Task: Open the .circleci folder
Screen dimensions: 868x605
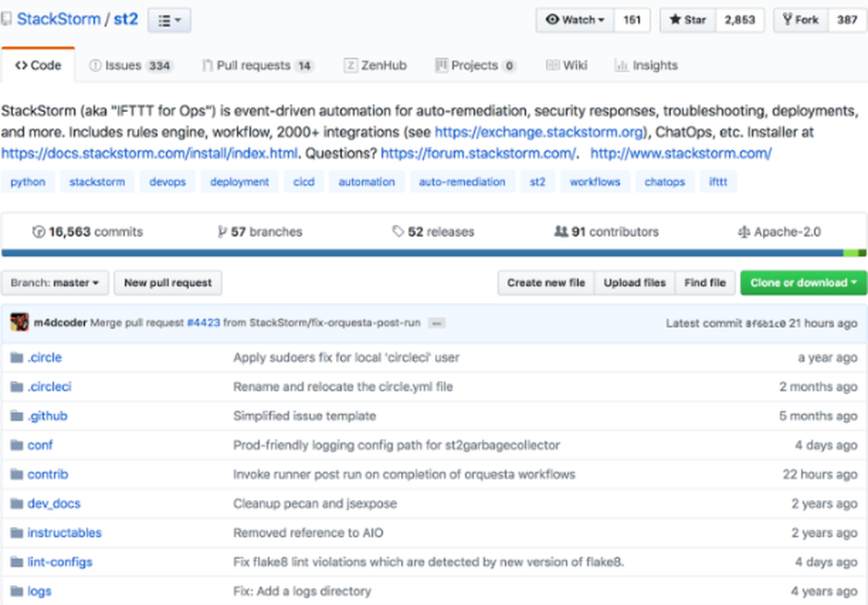Action: (x=49, y=387)
